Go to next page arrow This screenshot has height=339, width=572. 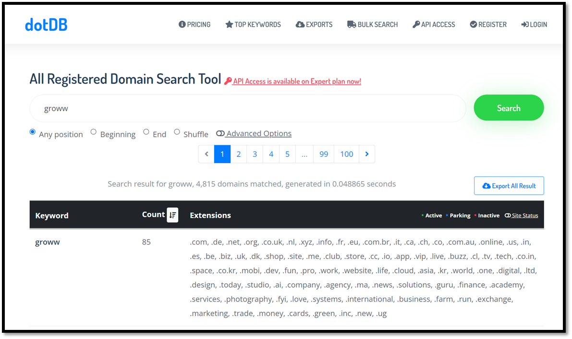[x=367, y=154]
